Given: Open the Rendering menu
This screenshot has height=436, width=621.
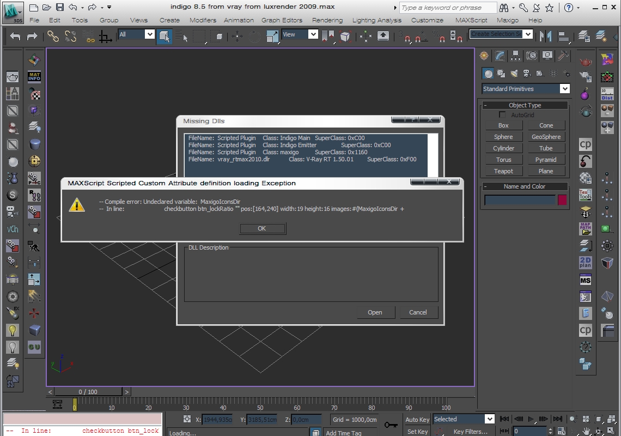Looking at the screenshot, I should pos(327,20).
